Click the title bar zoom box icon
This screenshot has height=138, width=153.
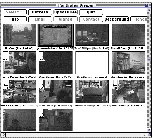pyautogui.click(x=147, y=5)
